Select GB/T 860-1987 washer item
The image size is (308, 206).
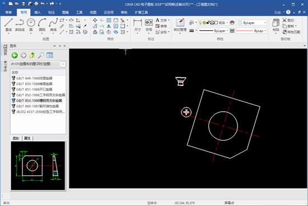(x=35, y=106)
